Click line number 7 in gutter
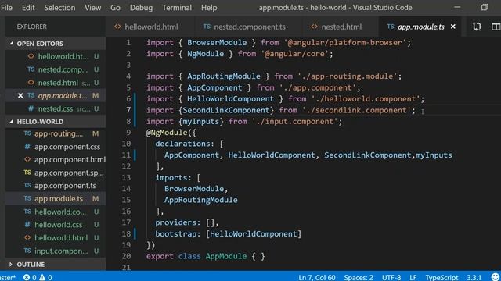501x281 pixels. click(x=128, y=110)
